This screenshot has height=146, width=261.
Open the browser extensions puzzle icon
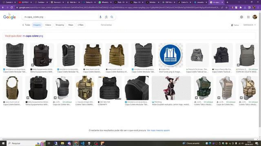tap(241, 7)
